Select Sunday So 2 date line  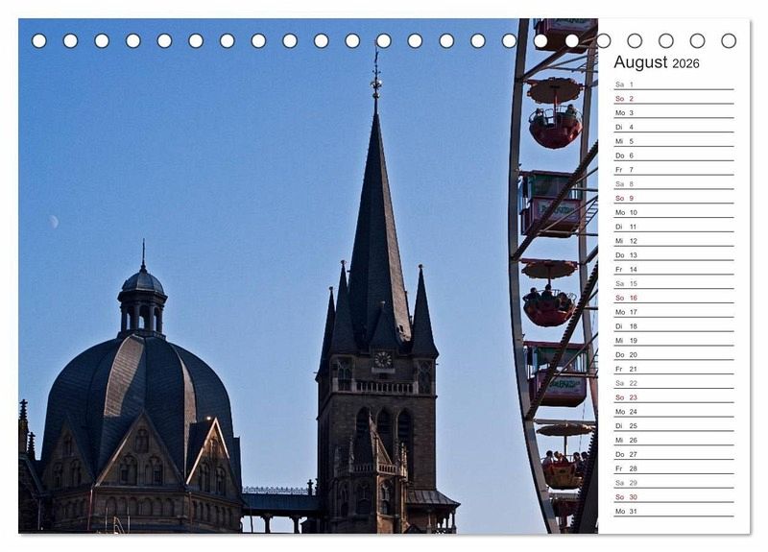tap(673, 99)
